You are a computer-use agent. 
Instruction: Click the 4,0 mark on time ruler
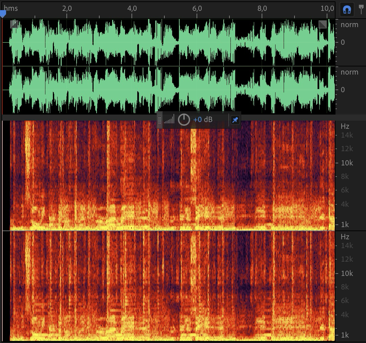tap(132, 8)
